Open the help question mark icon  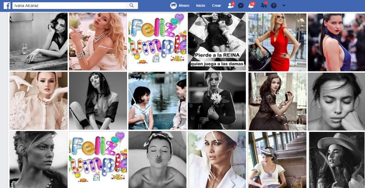pyautogui.click(x=274, y=5)
